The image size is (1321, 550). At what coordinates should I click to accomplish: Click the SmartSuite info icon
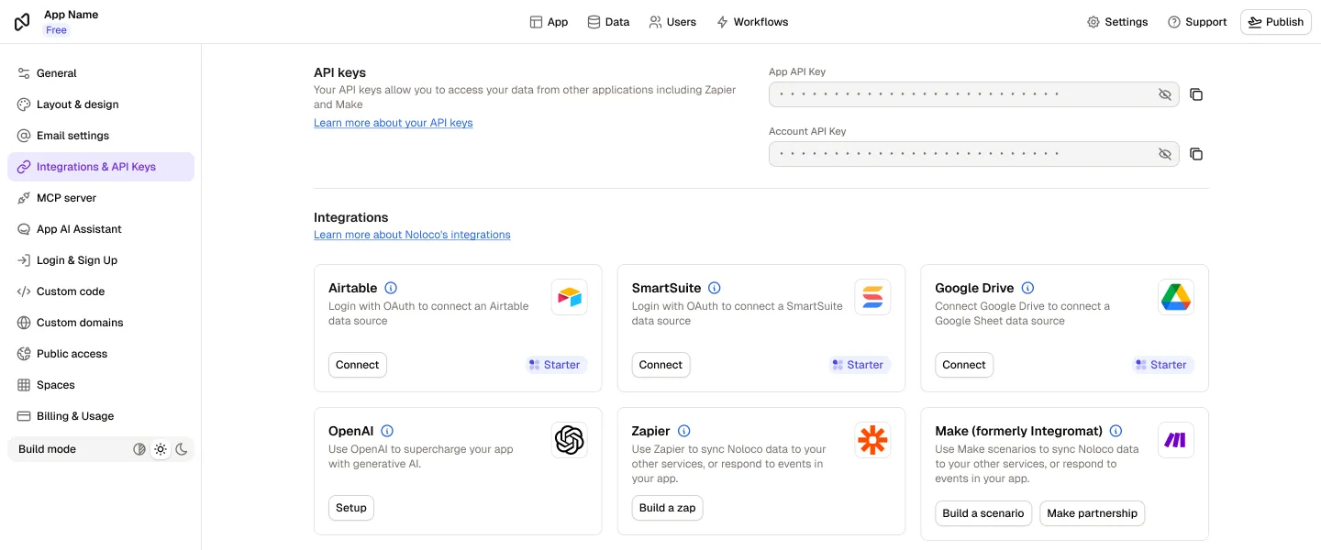715,288
